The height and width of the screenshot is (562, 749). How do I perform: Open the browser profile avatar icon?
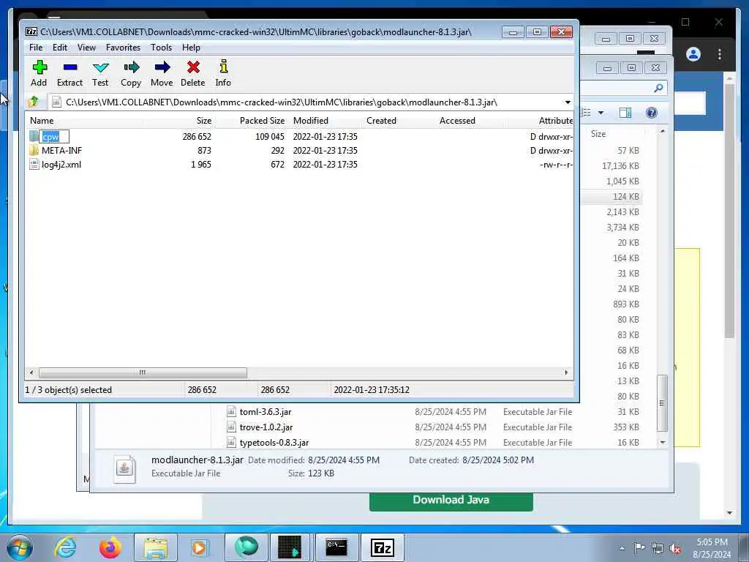[693, 54]
